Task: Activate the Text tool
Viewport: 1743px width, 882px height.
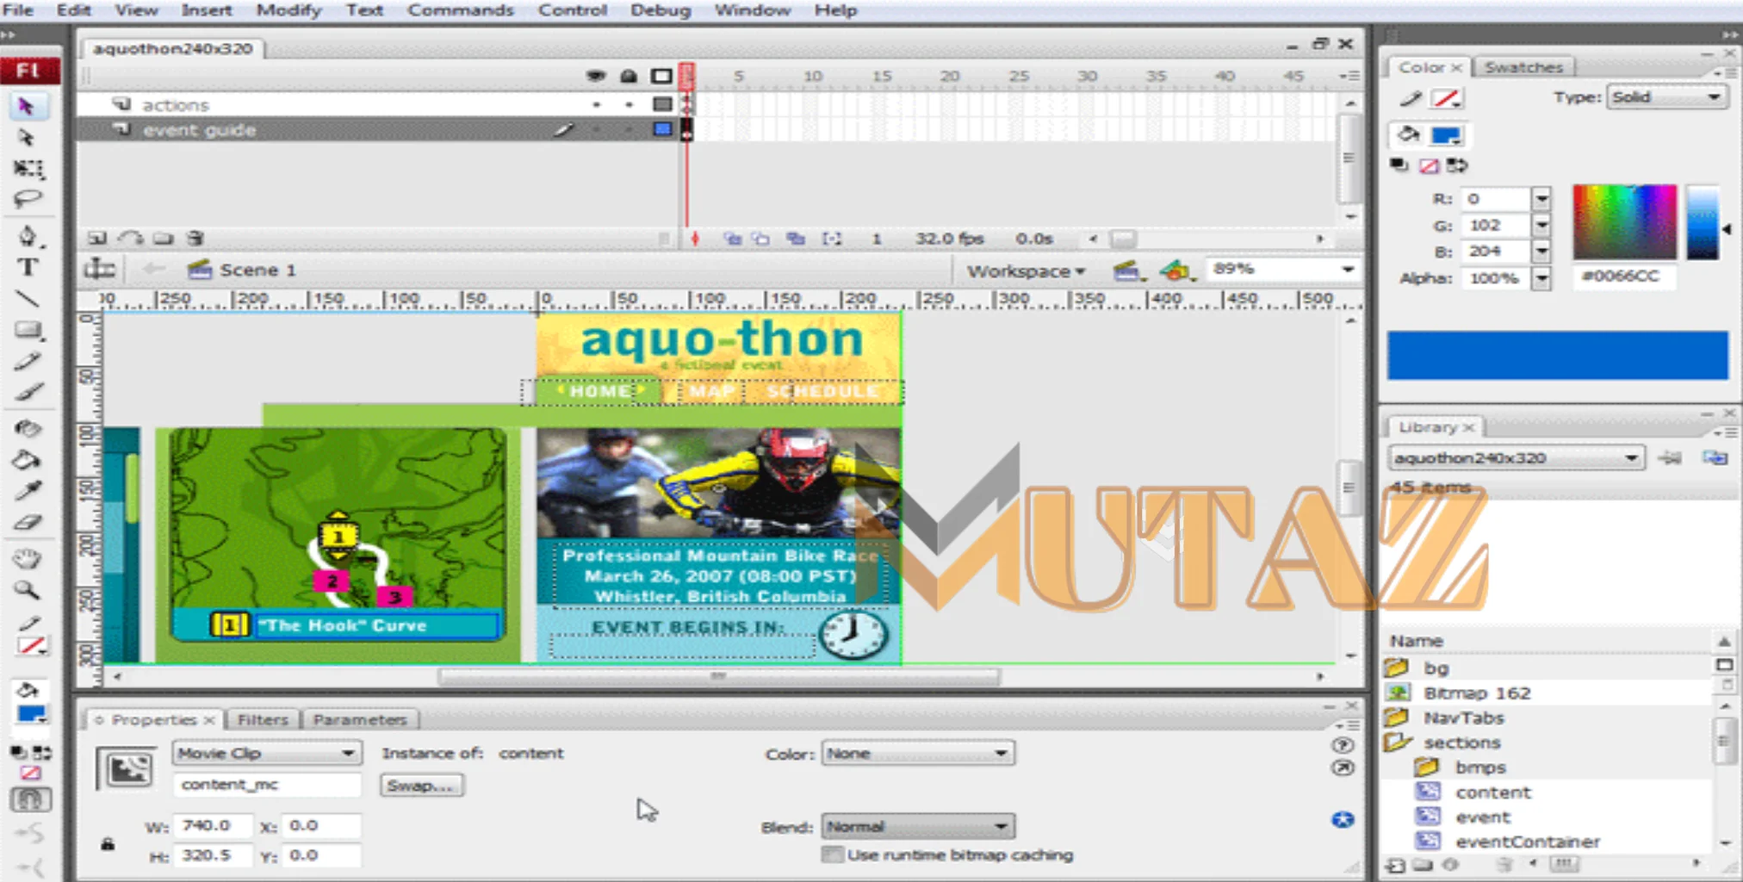Action: [x=28, y=267]
